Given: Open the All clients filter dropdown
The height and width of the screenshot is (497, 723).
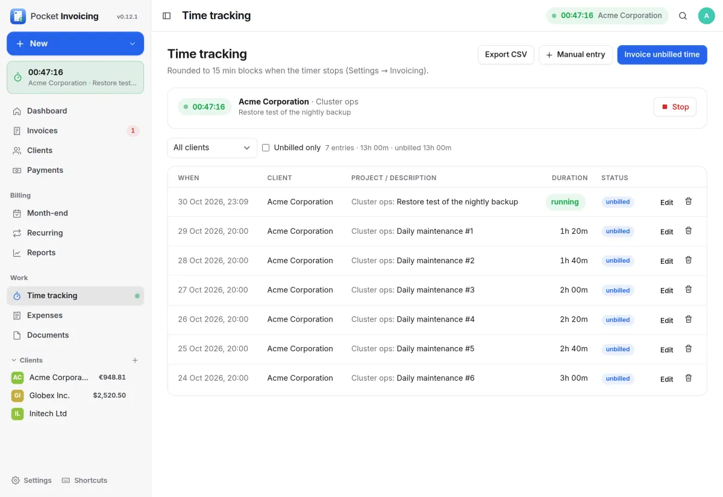Looking at the screenshot, I should [x=212, y=148].
